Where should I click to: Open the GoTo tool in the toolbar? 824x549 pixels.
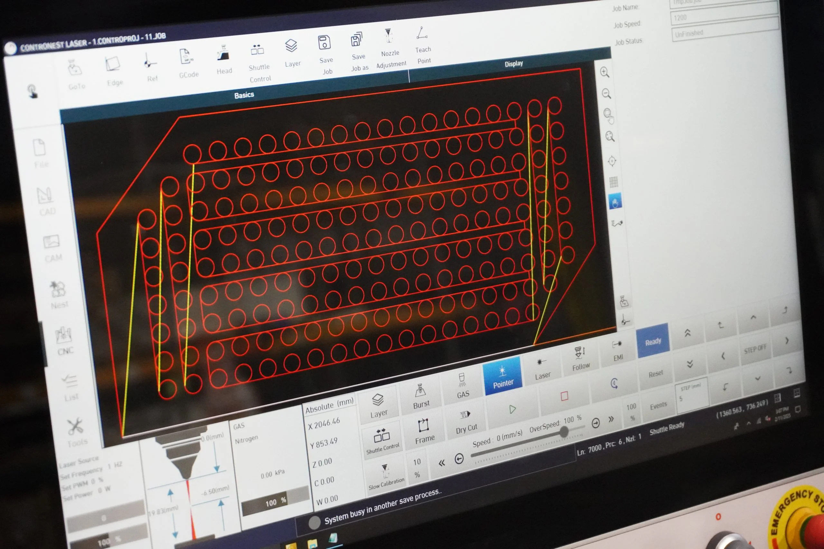76,75
